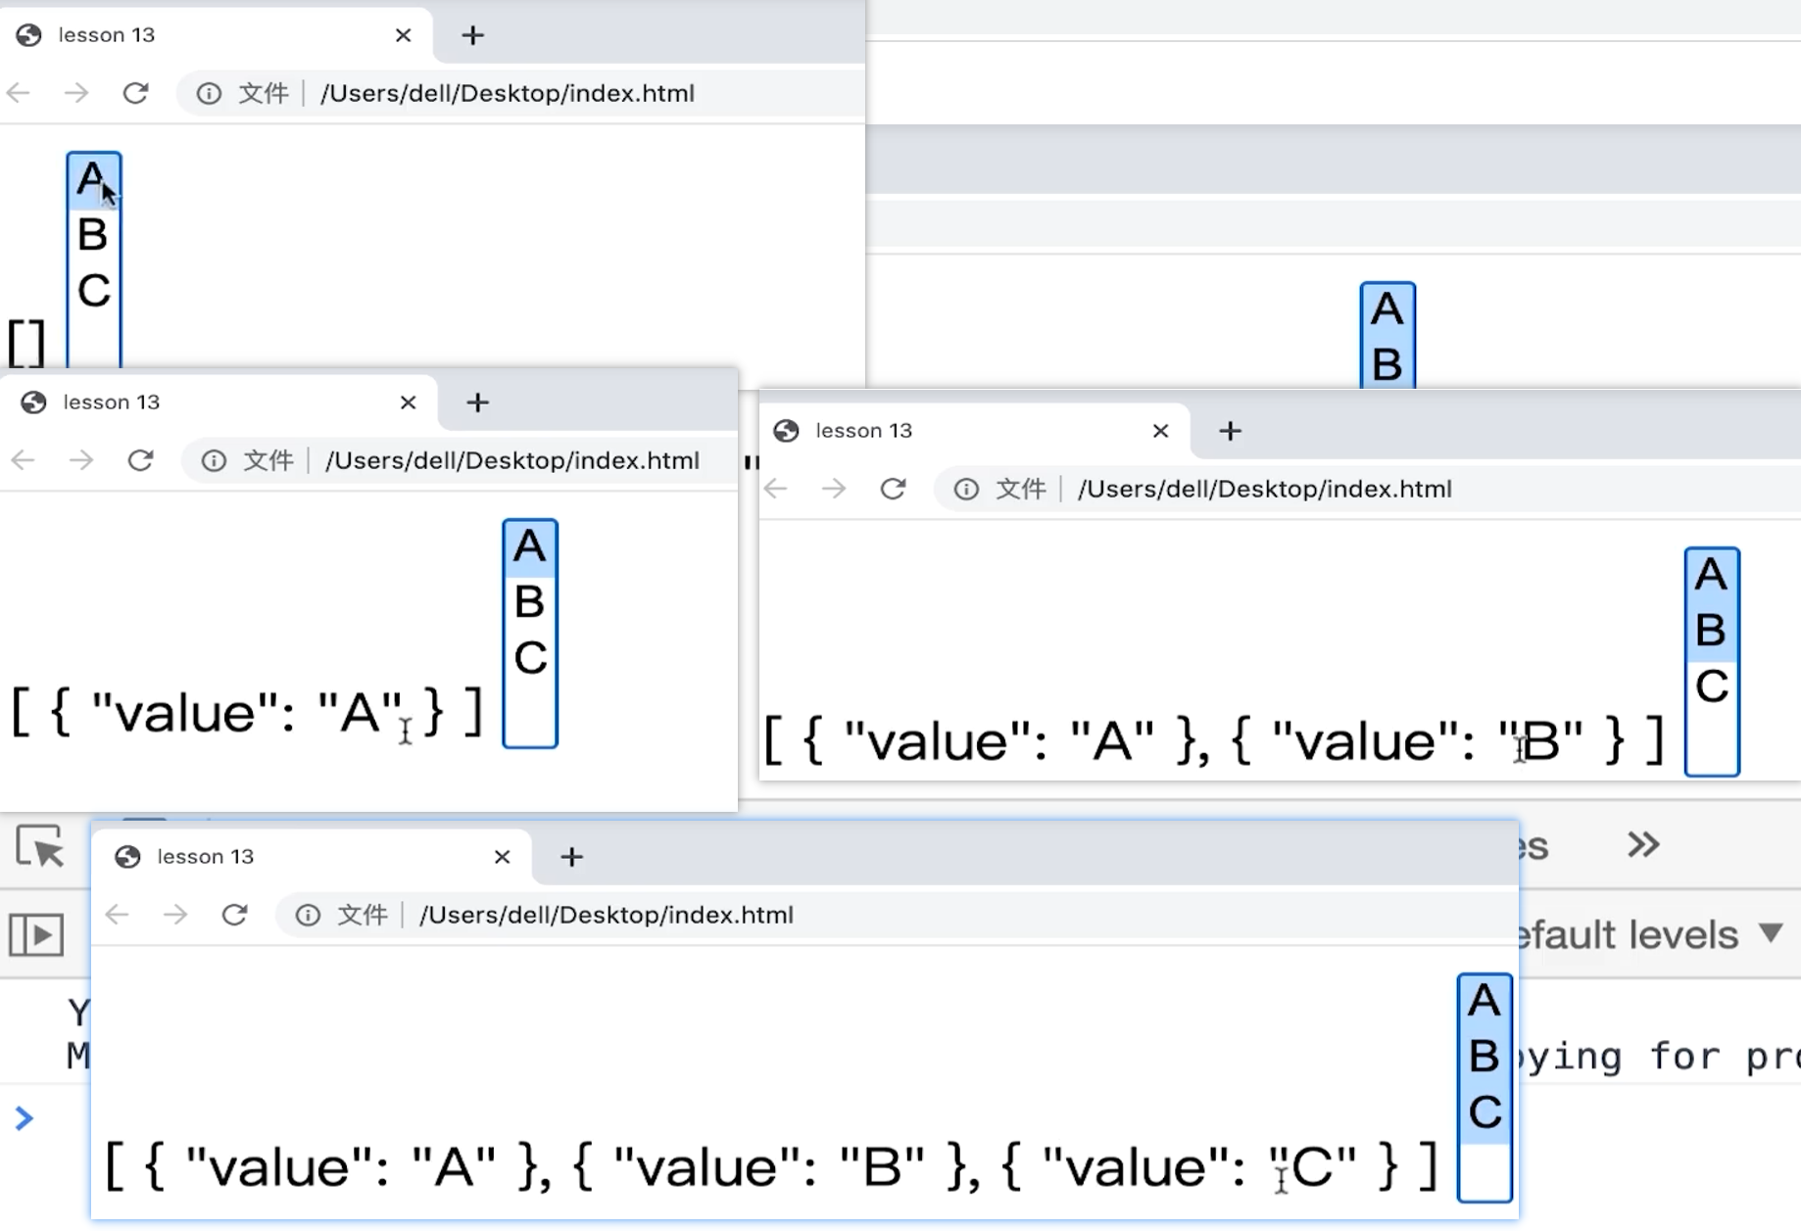Open a new tab in the two-value window
The image size is (1801, 1231).
[x=1231, y=431]
